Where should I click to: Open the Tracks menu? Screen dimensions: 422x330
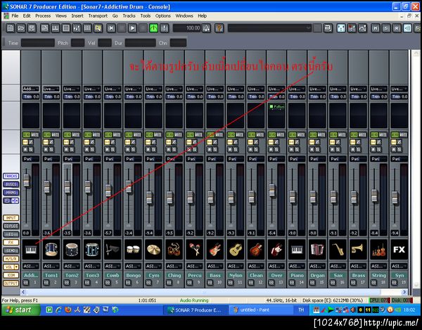click(129, 16)
